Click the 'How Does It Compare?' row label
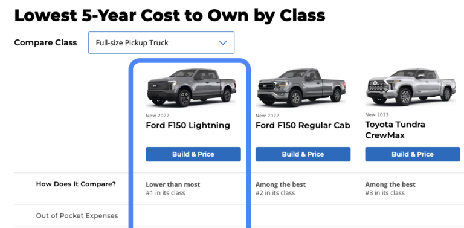 point(76,184)
